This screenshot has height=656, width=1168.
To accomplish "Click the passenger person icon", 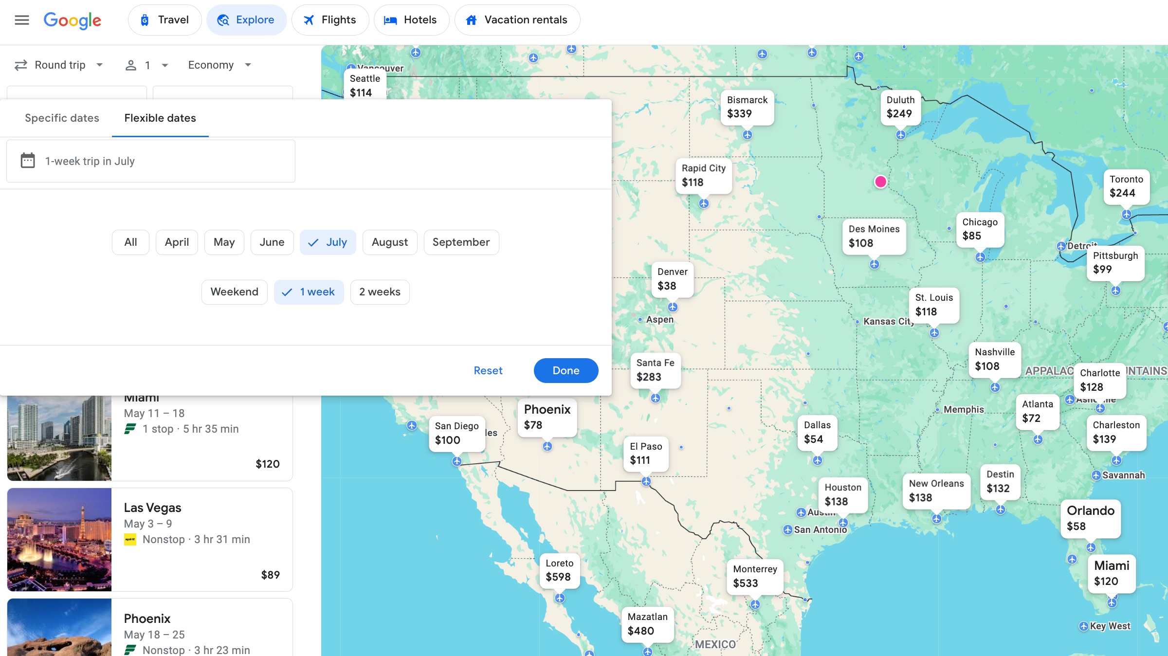I will pyautogui.click(x=130, y=64).
